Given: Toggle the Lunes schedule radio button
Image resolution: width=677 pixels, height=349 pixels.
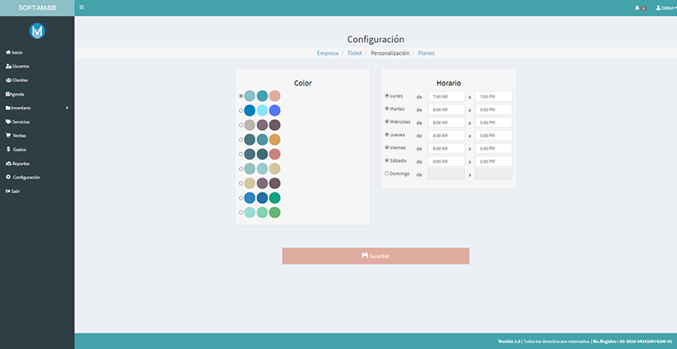Looking at the screenshot, I should pyautogui.click(x=387, y=96).
